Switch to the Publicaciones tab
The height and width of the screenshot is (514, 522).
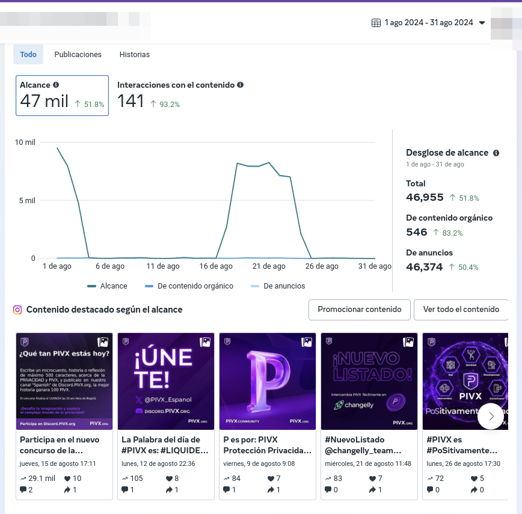(78, 55)
